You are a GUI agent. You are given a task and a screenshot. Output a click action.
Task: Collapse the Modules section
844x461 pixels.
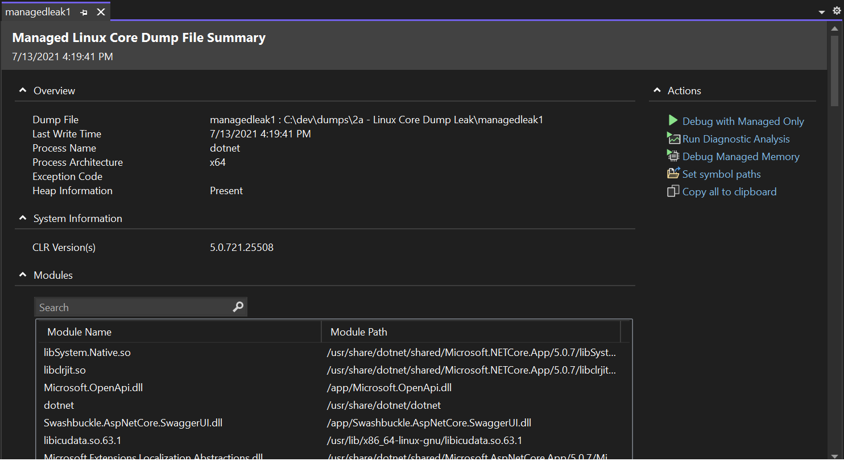tap(22, 274)
